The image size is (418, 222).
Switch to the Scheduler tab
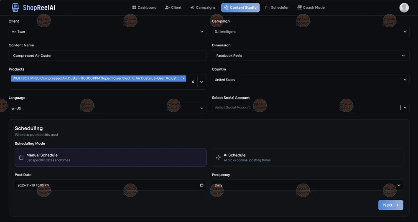(277, 8)
